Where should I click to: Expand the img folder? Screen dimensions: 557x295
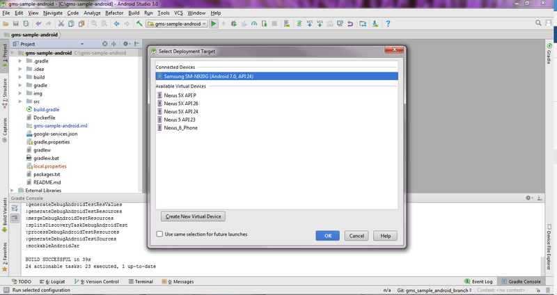[x=20, y=93]
